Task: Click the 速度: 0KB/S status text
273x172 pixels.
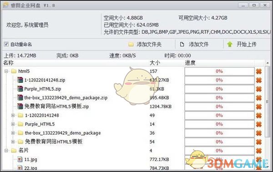Action: [x=122, y=56]
